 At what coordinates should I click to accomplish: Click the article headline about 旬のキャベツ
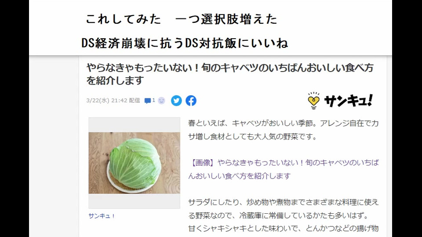pyautogui.click(x=230, y=74)
